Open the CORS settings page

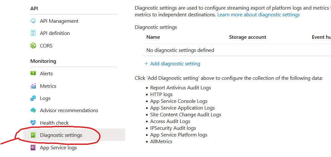click(x=46, y=45)
